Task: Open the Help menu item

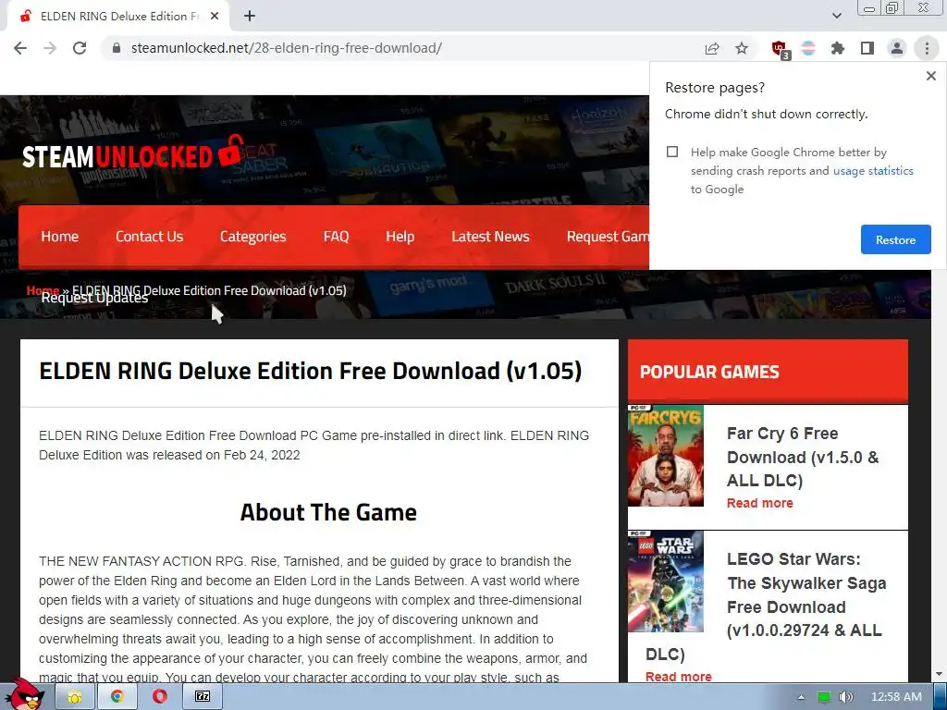Action: pyautogui.click(x=400, y=237)
